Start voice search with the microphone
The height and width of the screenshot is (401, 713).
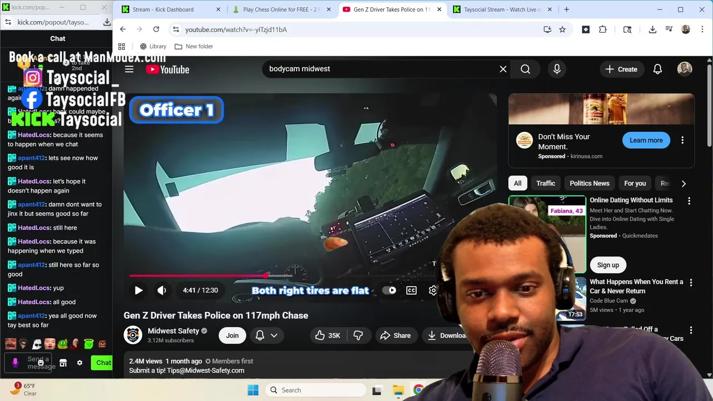click(556, 69)
